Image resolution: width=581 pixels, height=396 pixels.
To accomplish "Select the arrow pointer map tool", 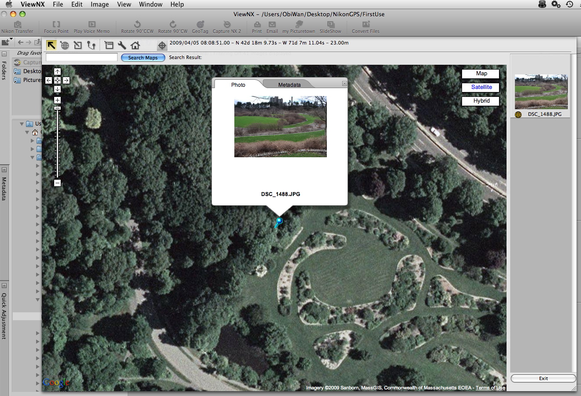I will coord(52,45).
